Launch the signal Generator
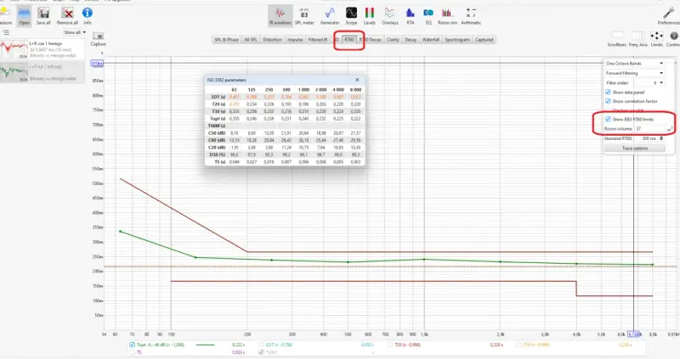This screenshot has height=359, width=680. pos(330,16)
